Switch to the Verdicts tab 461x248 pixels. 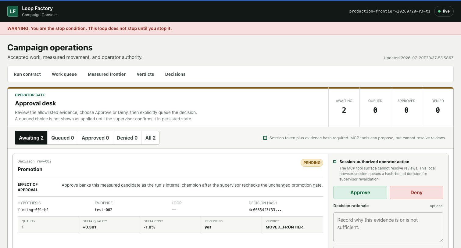(145, 74)
